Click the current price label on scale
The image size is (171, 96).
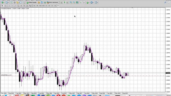(168, 73)
